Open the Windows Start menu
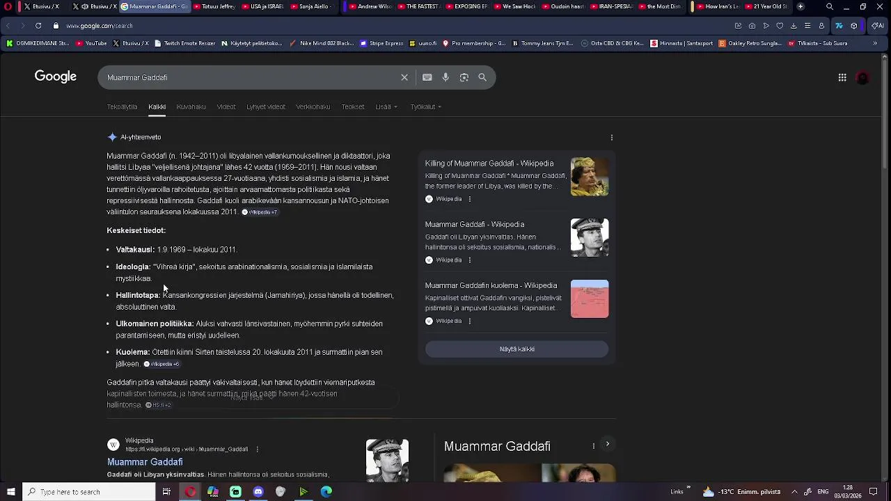891x501 pixels. [10, 492]
